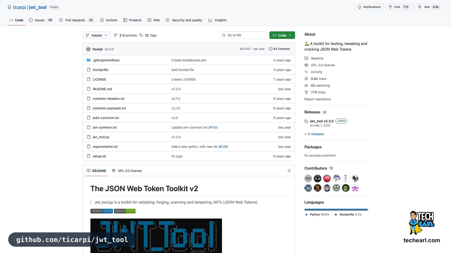Viewport: 451px width, 253px height.
Task: View the 2 Branches link
Action: tap(125, 35)
